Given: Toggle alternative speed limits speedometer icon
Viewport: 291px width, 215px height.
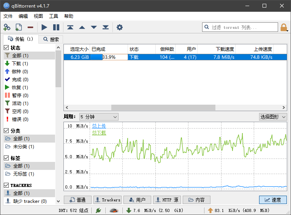Looking at the screenshot, I should coord(114,210).
